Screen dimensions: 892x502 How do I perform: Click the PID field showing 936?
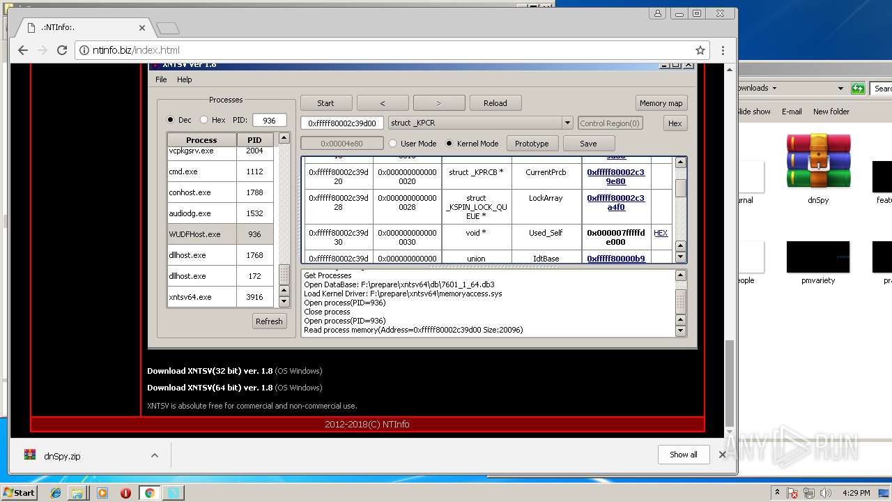point(269,120)
